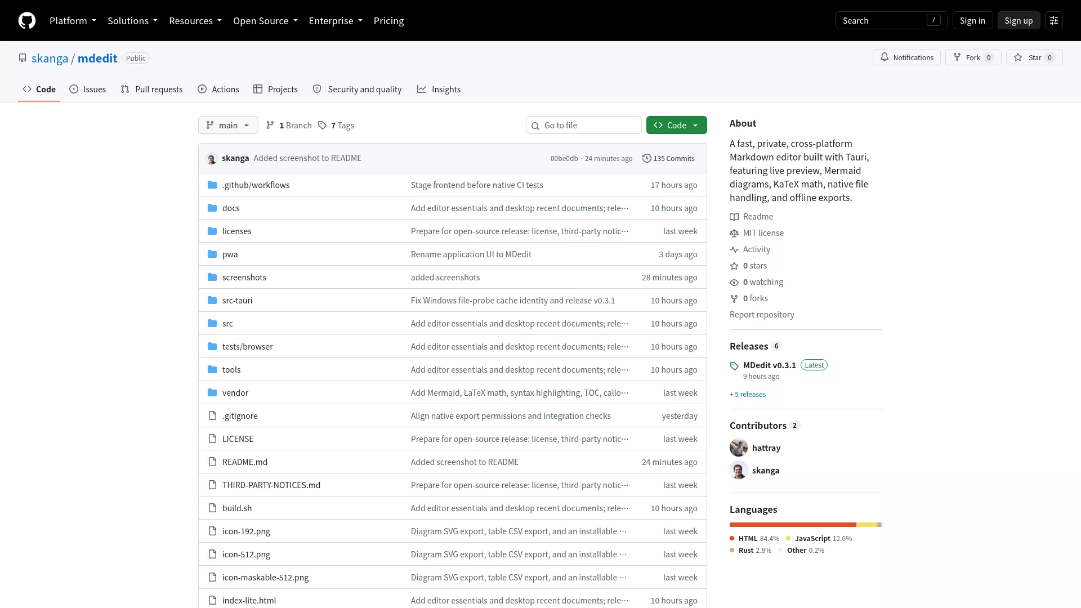The width and height of the screenshot is (1081, 608).
Task: Open the + 5 releases link
Action: click(748, 395)
